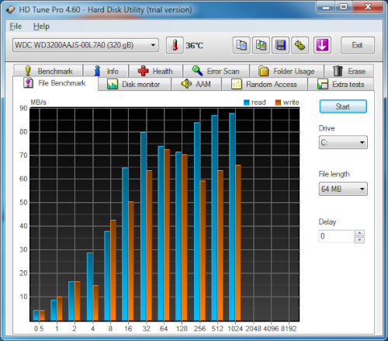Click the purple down arrow icon
The height and width of the screenshot is (341, 388).
click(x=322, y=45)
